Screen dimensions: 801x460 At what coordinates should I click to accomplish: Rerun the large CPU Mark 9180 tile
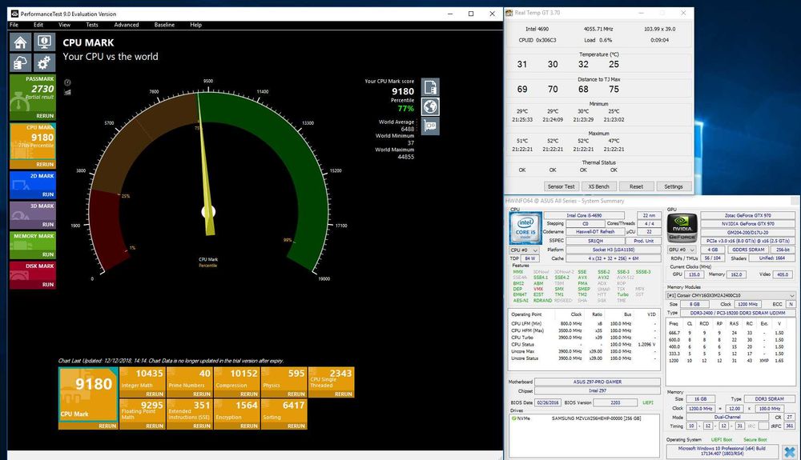click(107, 426)
